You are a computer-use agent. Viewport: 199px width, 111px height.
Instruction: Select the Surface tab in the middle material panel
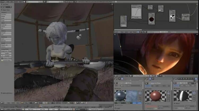coord(148,86)
